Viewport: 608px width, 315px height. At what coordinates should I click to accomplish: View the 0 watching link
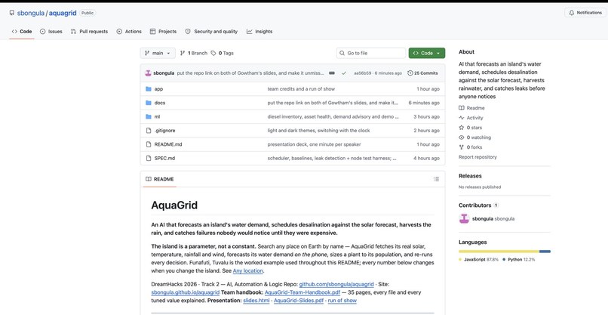coord(475,137)
